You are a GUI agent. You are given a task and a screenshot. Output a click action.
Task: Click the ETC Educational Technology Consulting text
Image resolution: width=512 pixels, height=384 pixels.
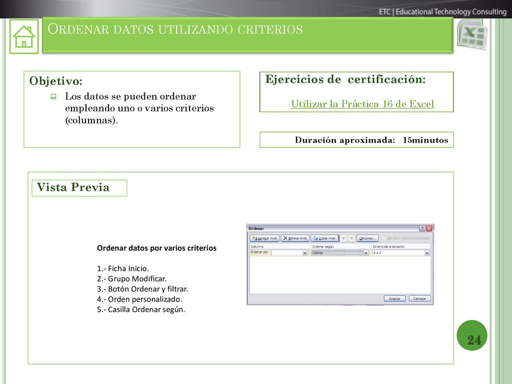[x=442, y=12]
